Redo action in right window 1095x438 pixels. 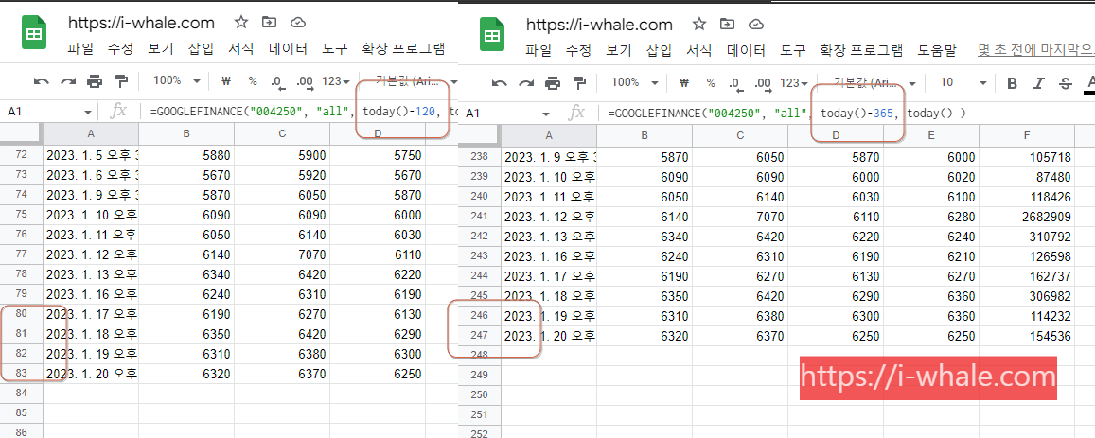click(x=526, y=84)
